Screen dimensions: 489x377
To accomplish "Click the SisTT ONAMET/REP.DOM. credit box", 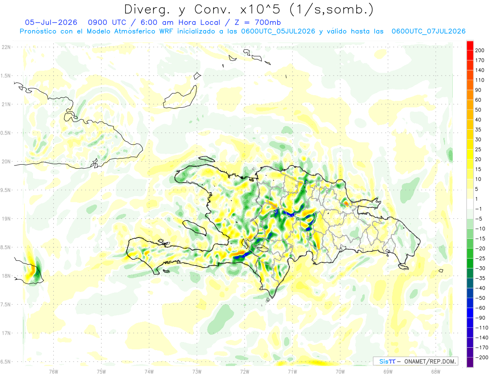I will tap(415, 361).
